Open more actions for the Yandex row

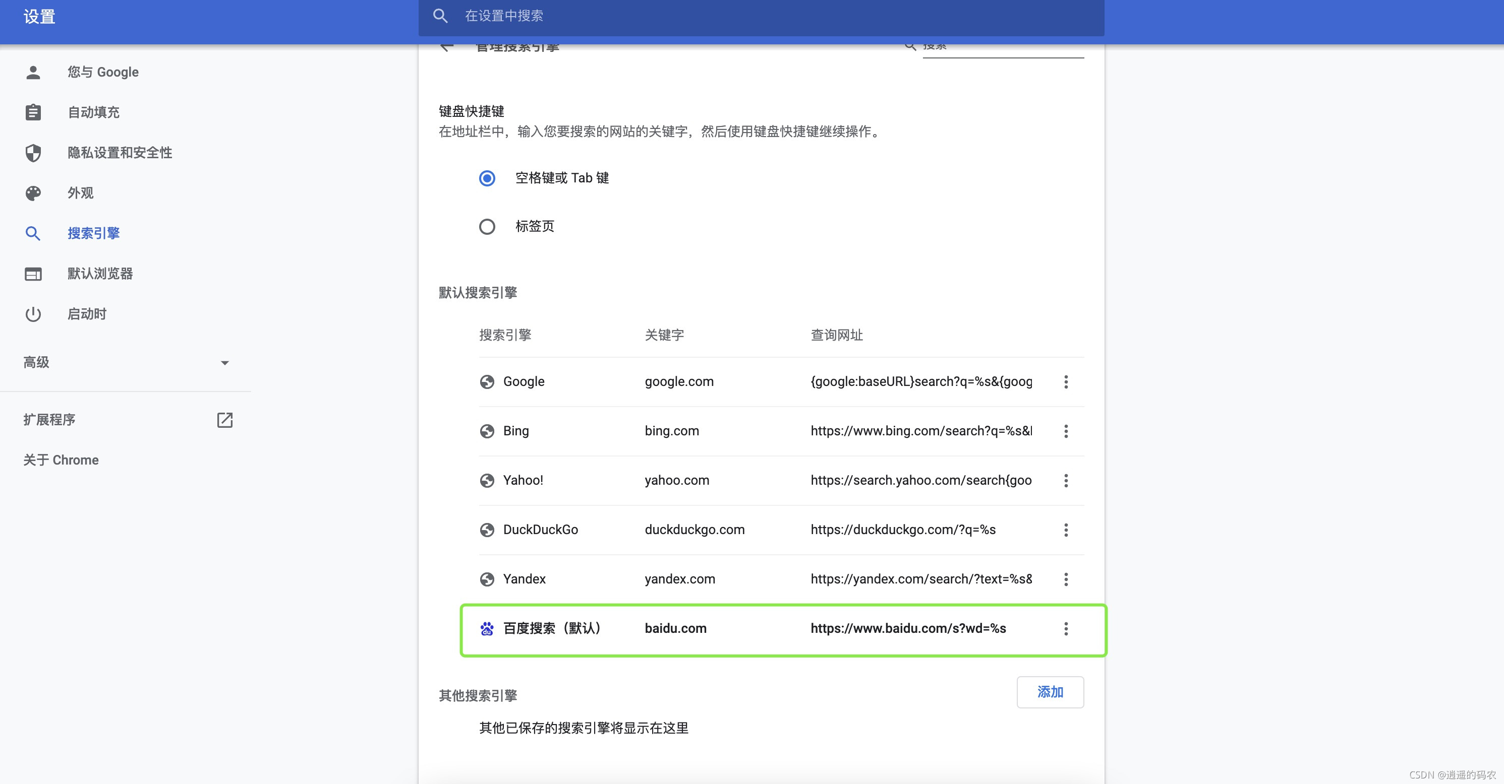[1066, 579]
